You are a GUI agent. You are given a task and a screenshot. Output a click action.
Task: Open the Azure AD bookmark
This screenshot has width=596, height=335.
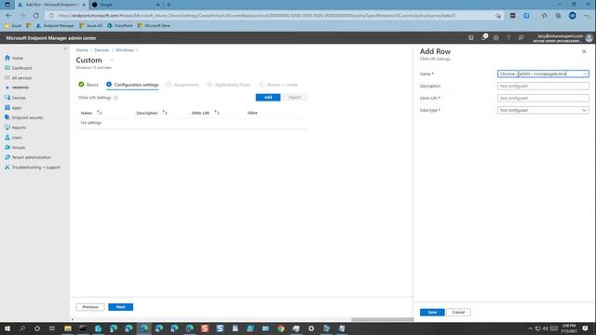pyautogui.click(x=91, y=26)
